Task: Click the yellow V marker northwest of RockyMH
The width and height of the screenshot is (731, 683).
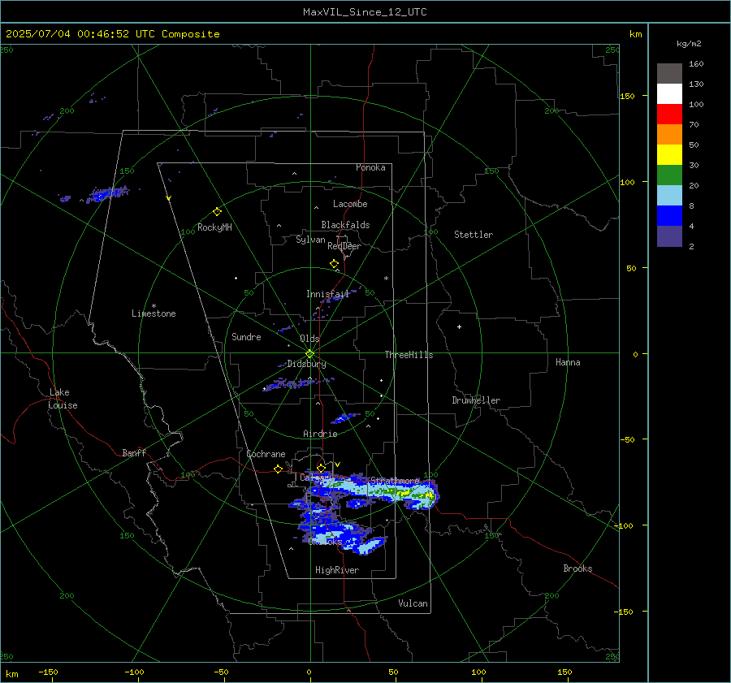Action: (168, 198)
